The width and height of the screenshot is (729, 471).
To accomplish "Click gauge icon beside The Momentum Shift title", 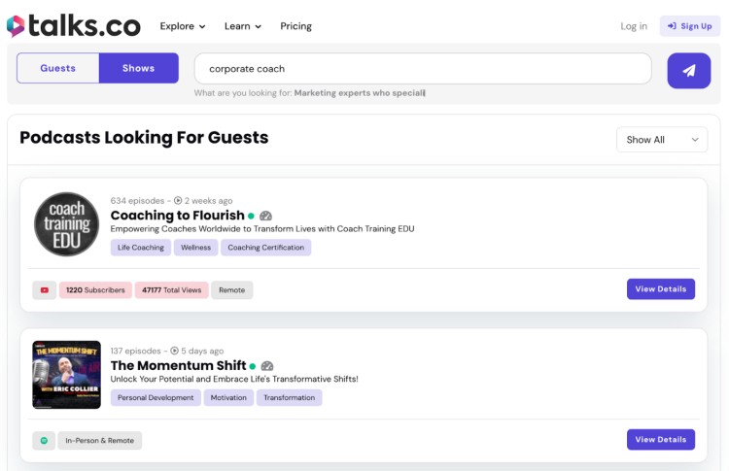I will 267,366.
